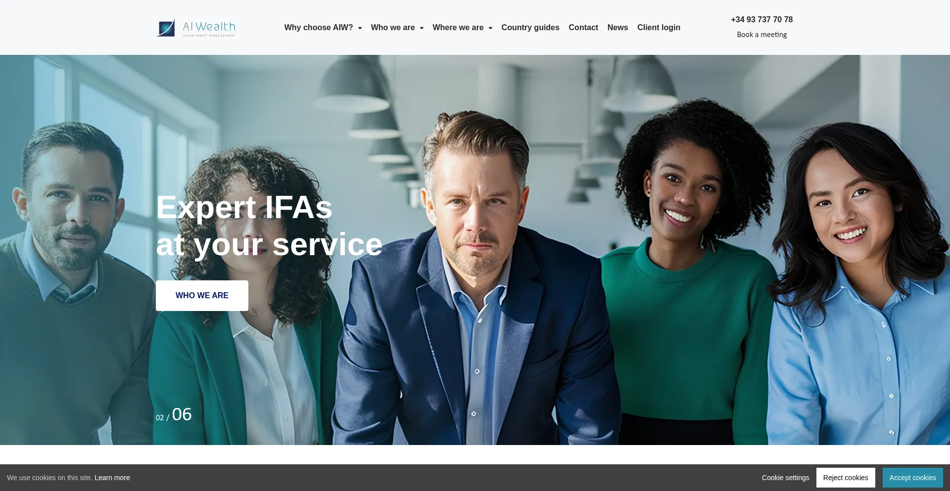
Task: Expand the Who we are menu caret
Action: [422, 28]
